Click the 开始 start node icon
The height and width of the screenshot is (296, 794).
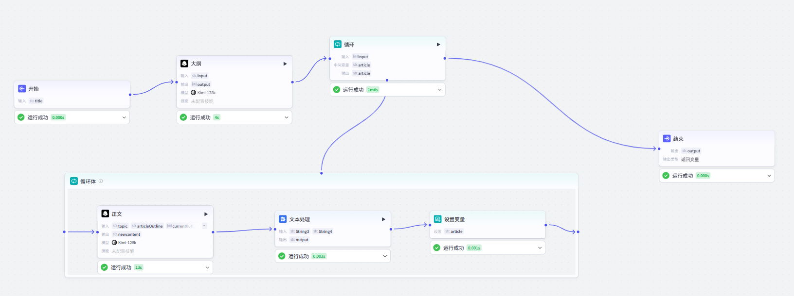pos(22,89)
